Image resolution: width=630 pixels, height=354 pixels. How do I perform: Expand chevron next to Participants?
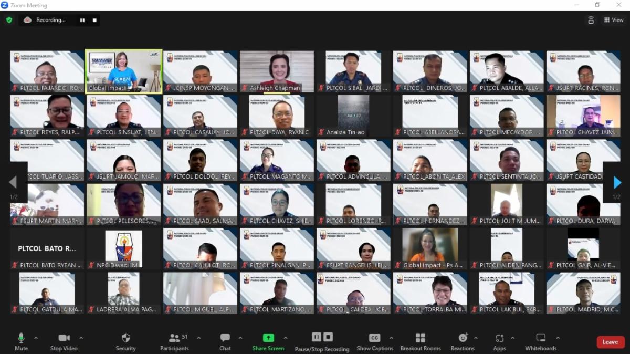point(198,338)
